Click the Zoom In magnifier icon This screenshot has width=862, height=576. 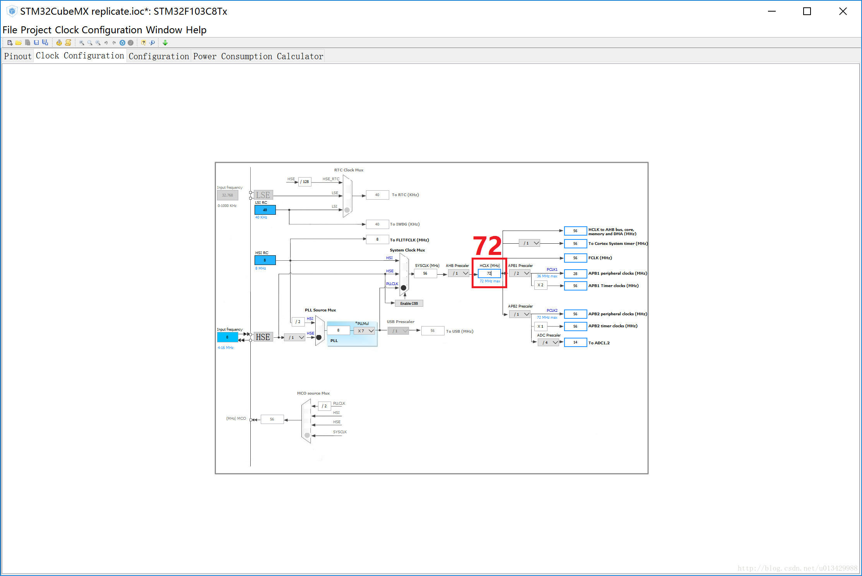81,43
